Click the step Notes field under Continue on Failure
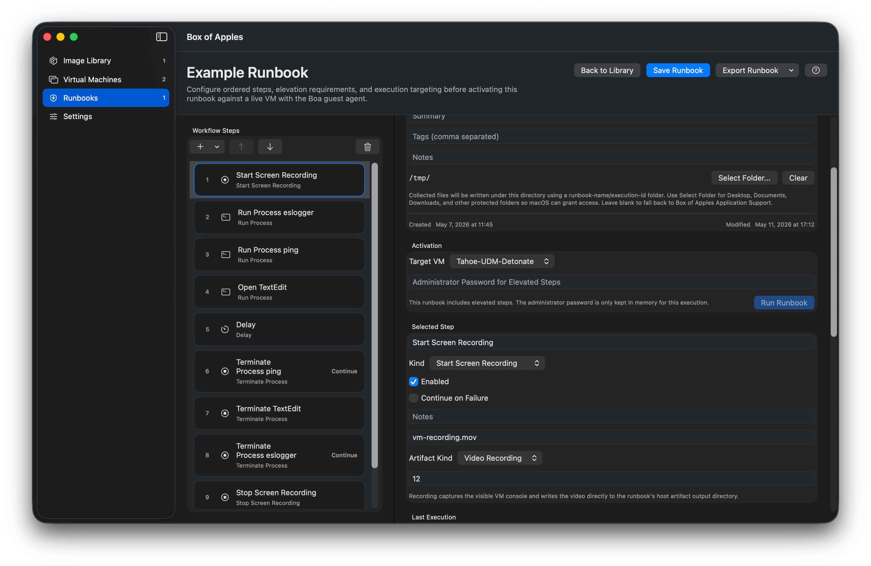The height and width of the screenshot is (566, 871). [611, 416]
